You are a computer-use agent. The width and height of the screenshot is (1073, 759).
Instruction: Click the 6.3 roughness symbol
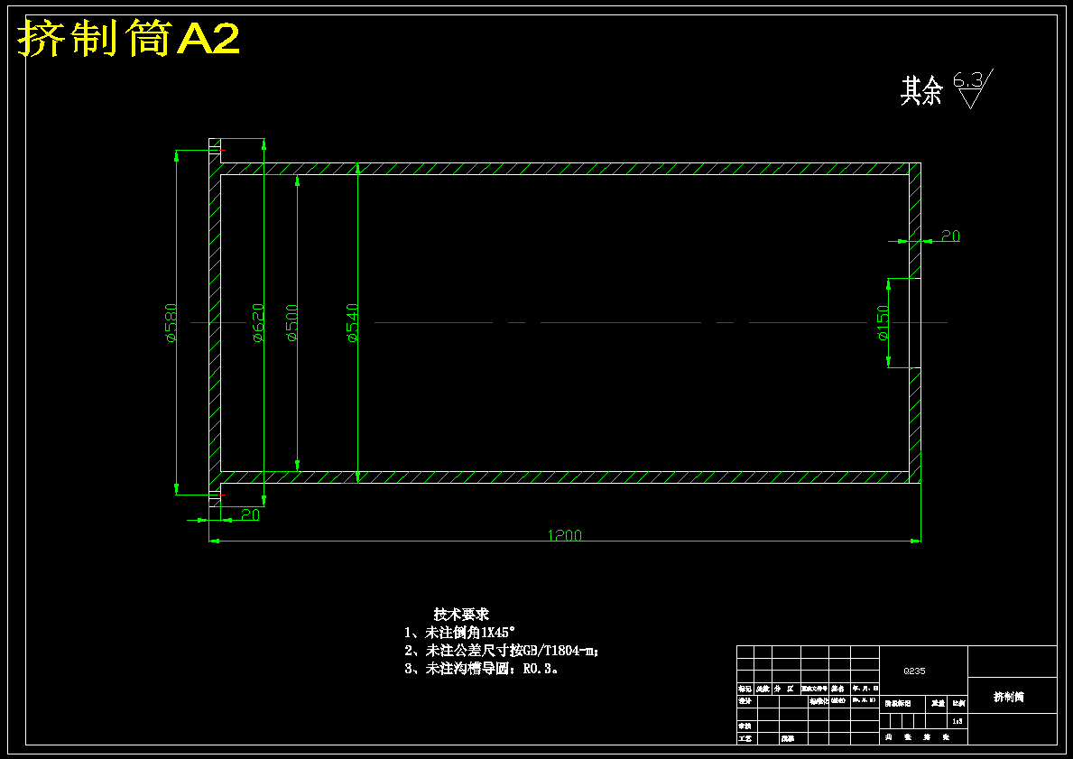[973, 88]
